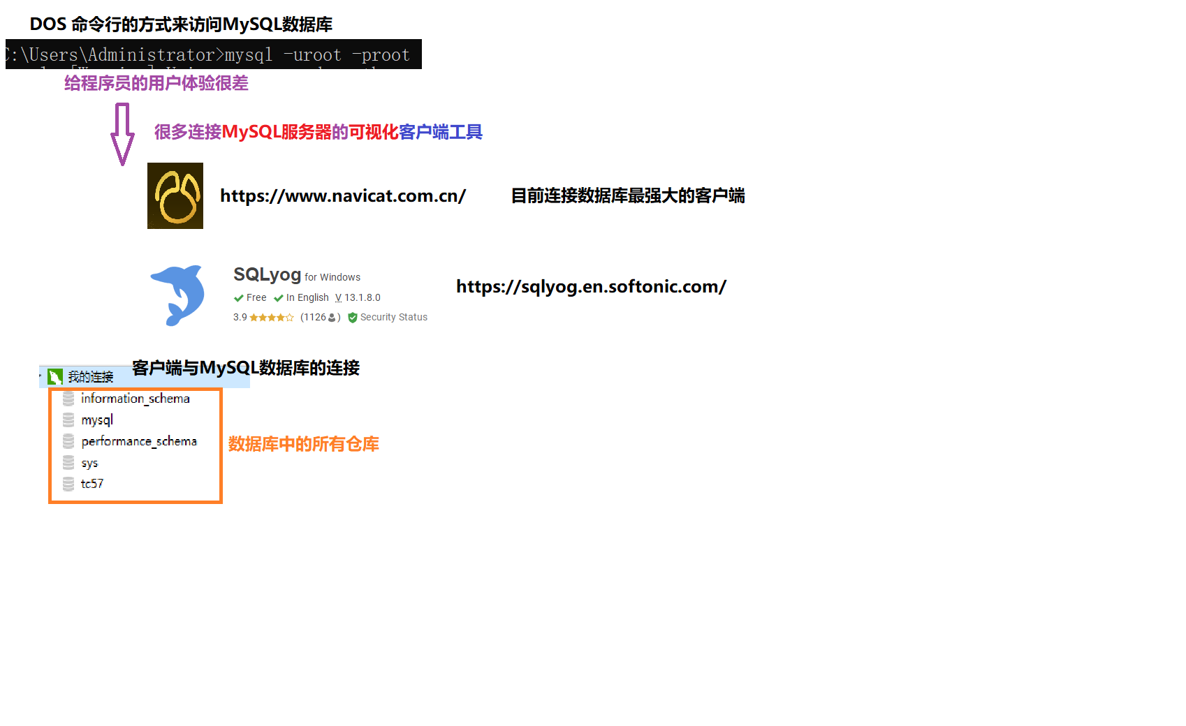The height and width of the screenshot is (726, 1186).
Task: Select the 我的连接 connection node
Action: 145,377
